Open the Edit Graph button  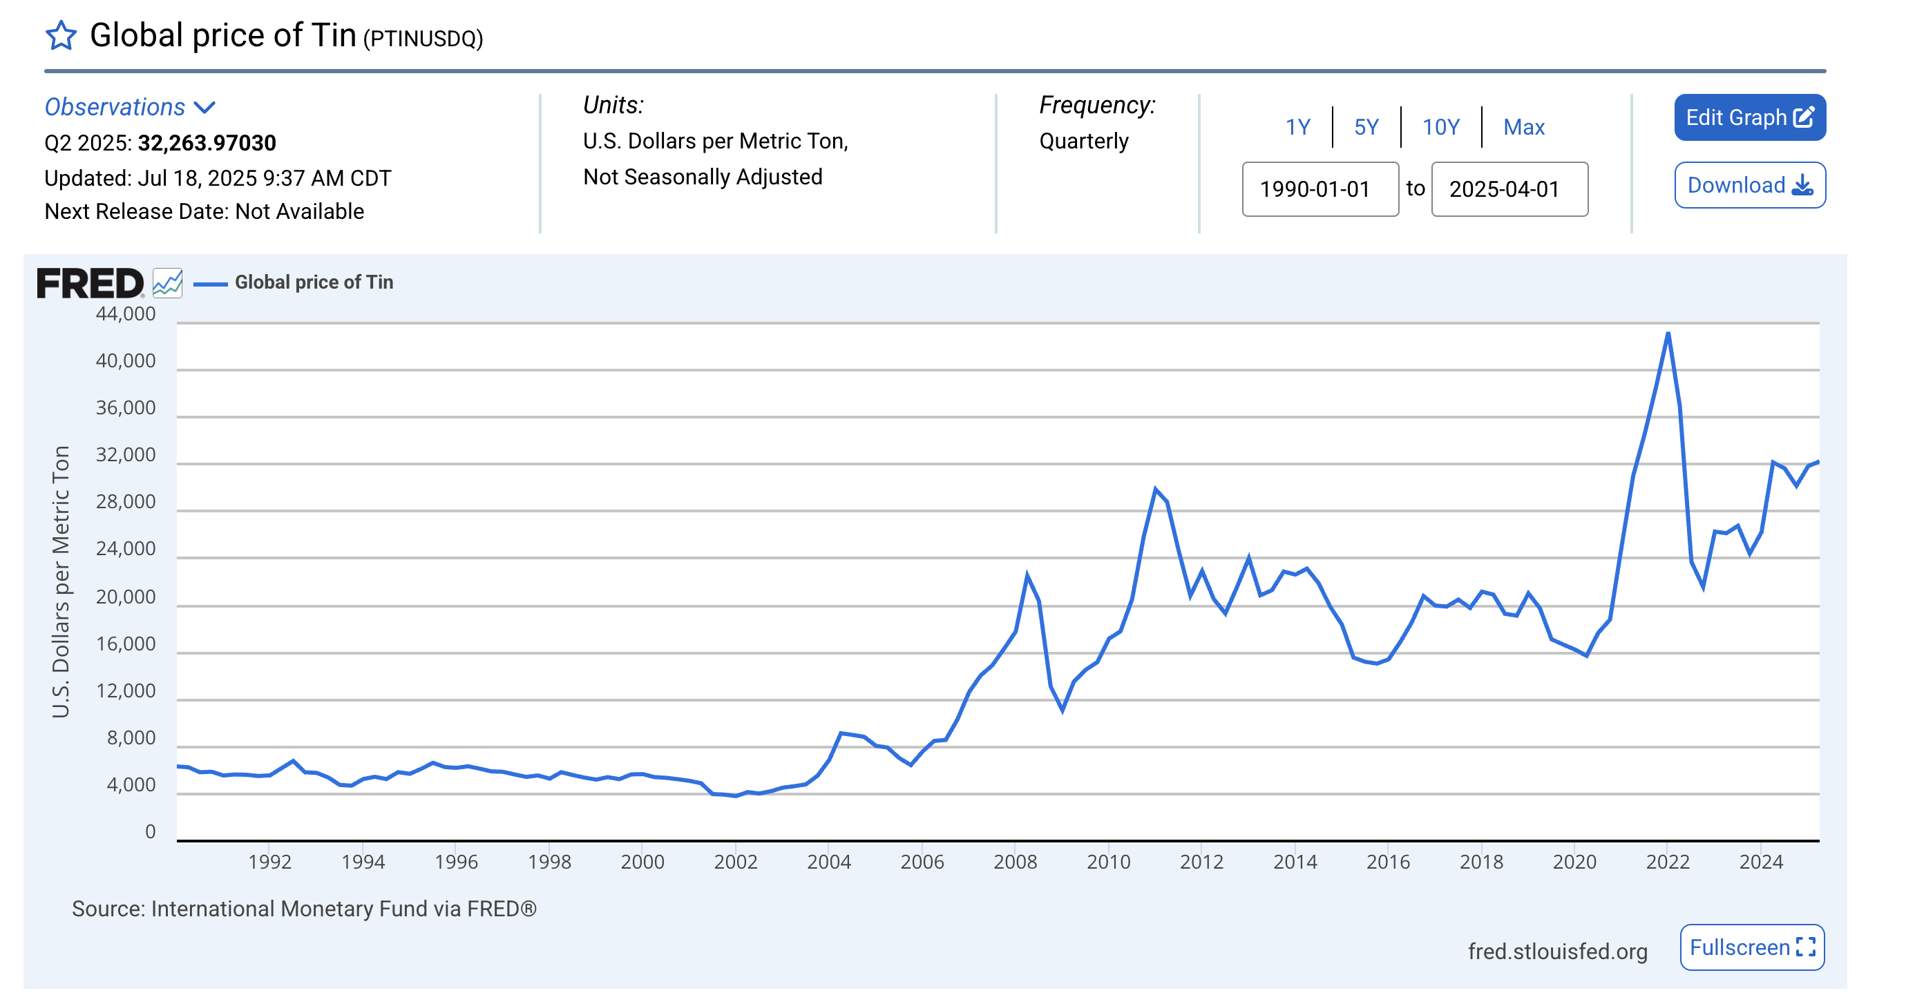click(x=1749, y=117)
